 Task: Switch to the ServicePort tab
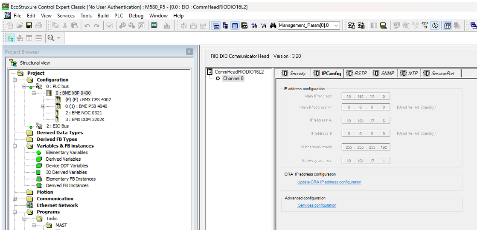440,73
